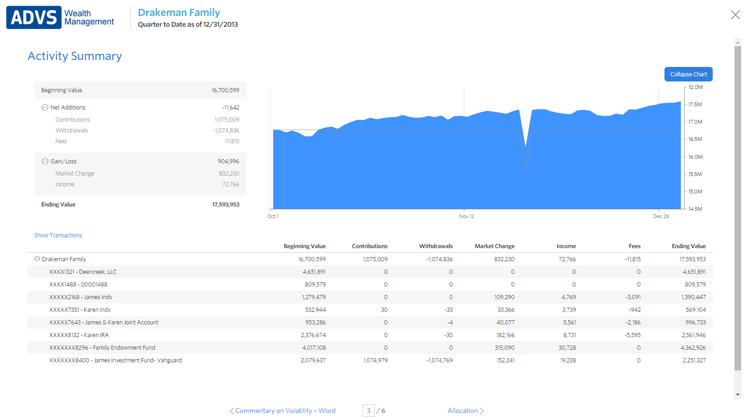Viewport: 746px width, 419px height.
Task: Close the report with the X icon
Action: click(735, 15)
